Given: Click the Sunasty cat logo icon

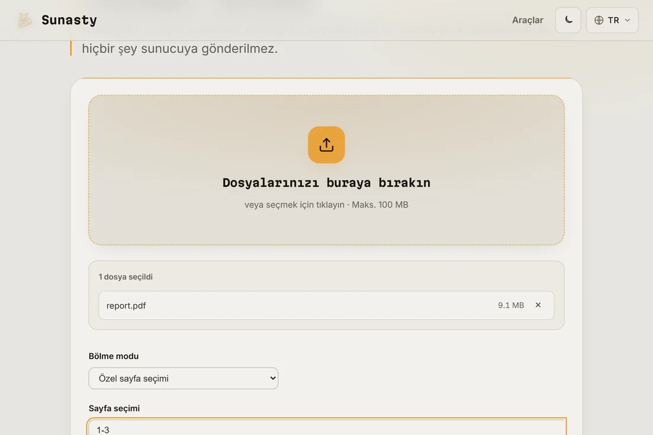Looking at the screenshot, I should pos(24,20).
